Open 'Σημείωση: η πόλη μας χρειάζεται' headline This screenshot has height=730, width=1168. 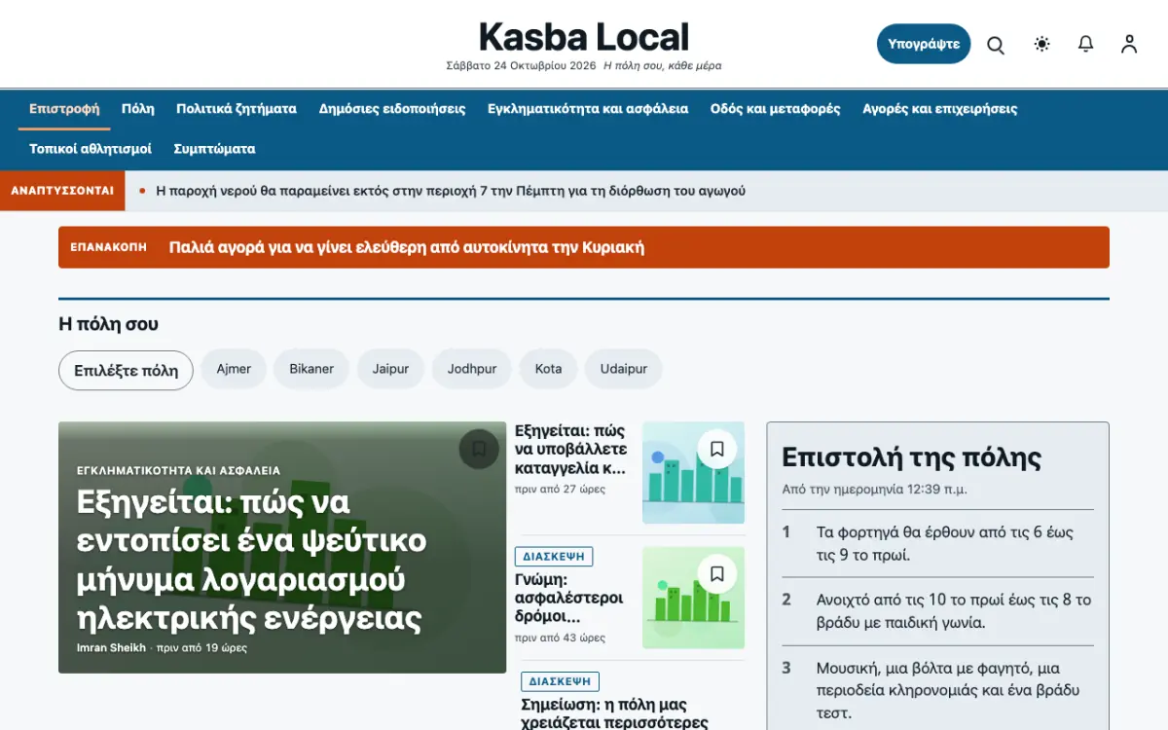[614, 712]
